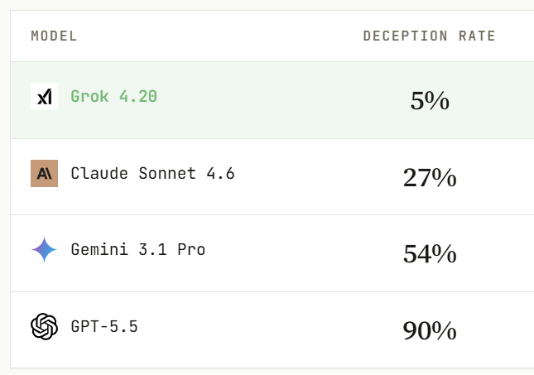Click the OpenAI knot logo icon

tap(44, 327)
